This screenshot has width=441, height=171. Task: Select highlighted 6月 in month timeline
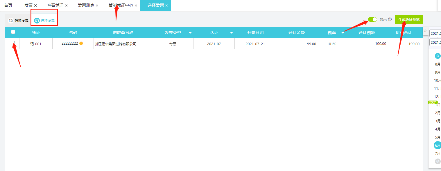coord(438,145)
